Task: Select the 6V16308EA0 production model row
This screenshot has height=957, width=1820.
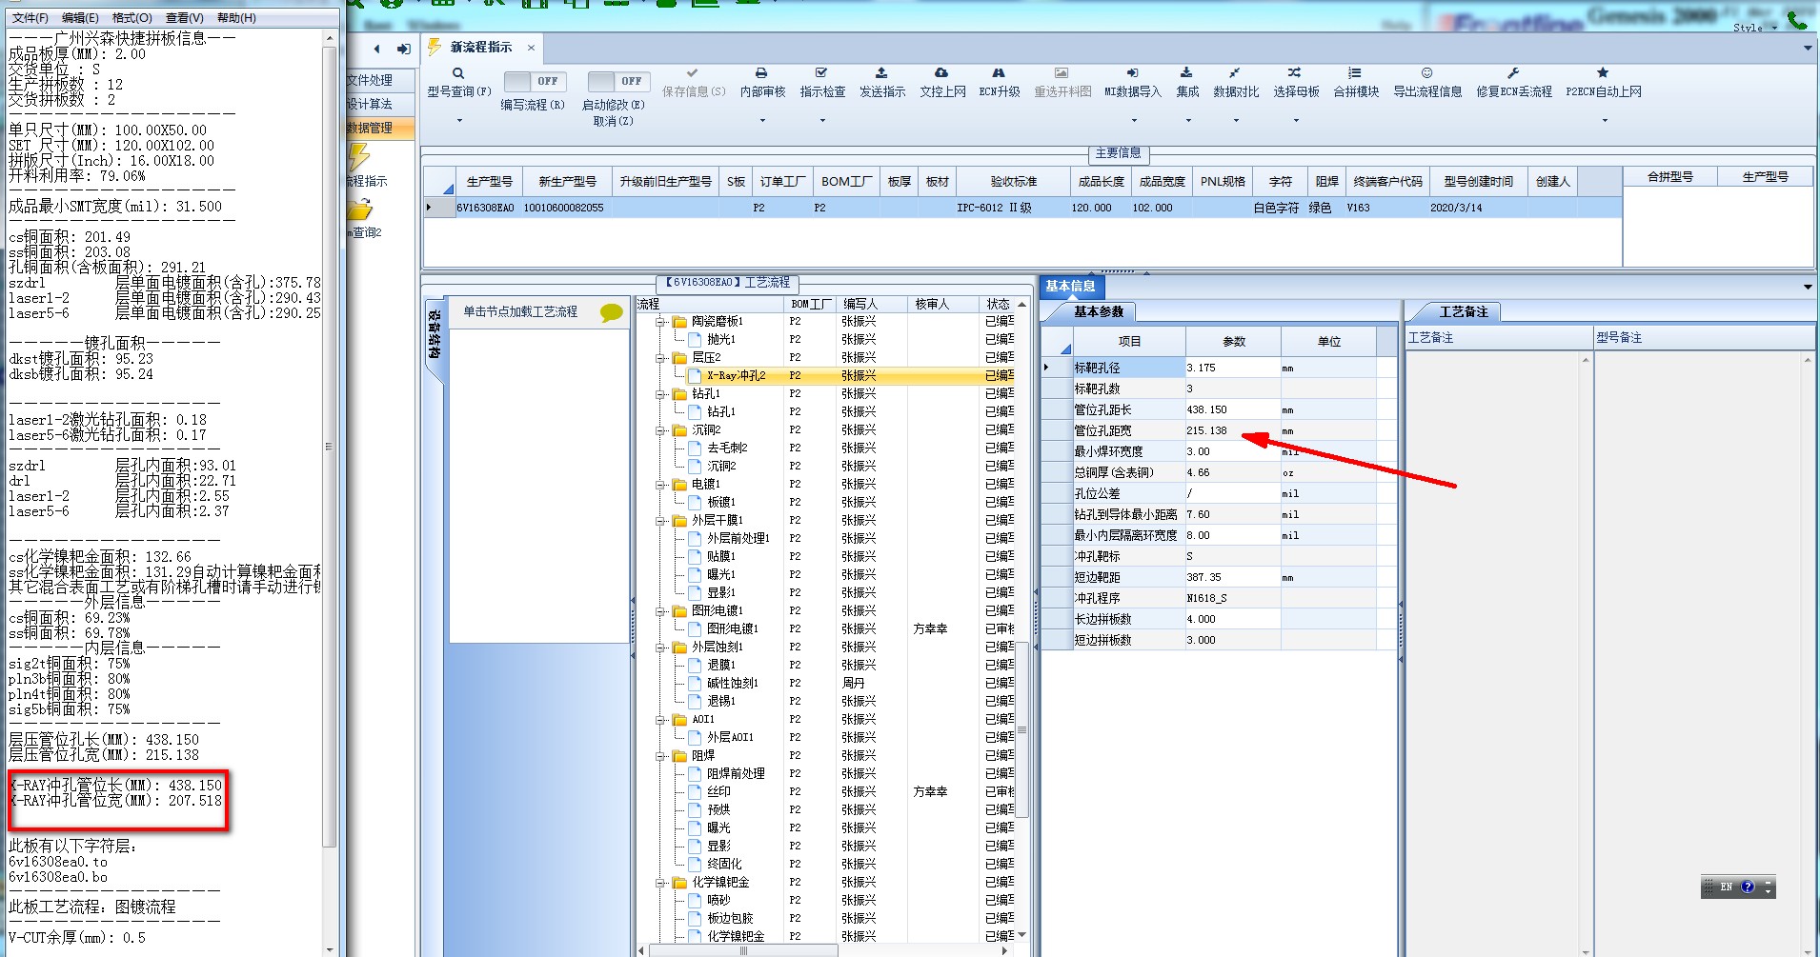Action: click(1022, 208)
